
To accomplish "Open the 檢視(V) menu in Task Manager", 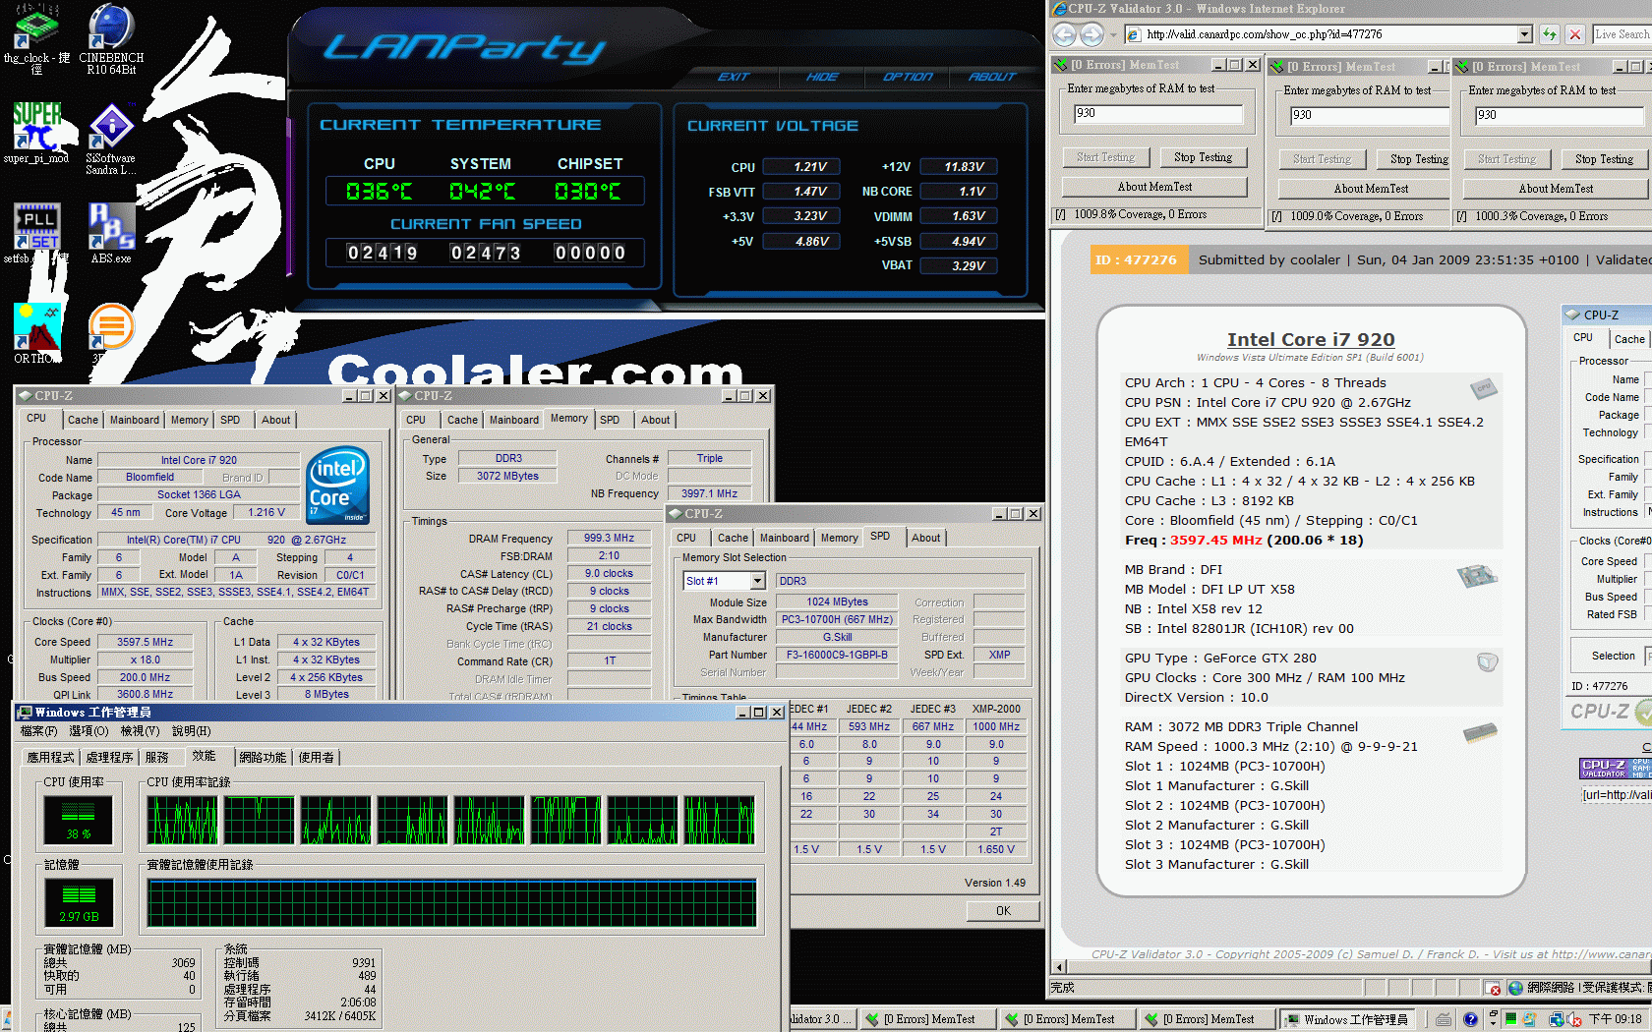I will tap(139, 731).
